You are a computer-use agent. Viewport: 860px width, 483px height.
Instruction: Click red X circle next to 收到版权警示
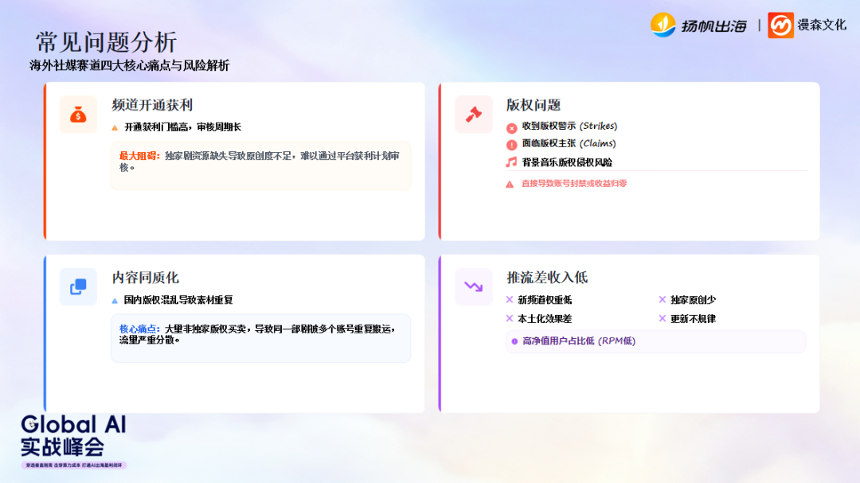511,128
